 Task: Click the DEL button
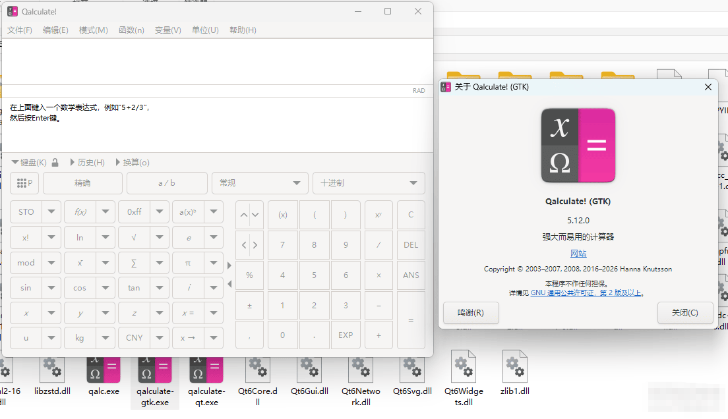click(x=411, y=245)
